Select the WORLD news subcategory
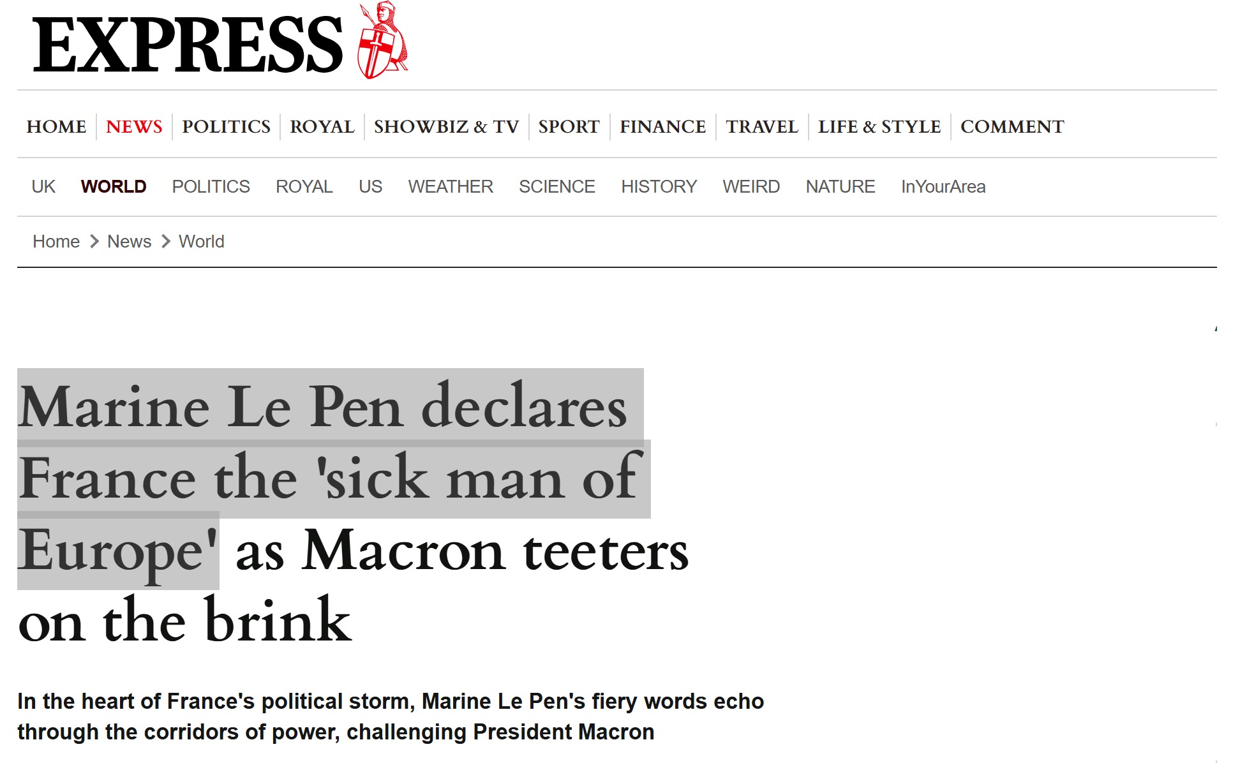 (x=114, y=186)
